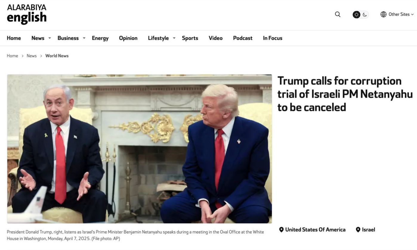
Task: Click the World News breadcrumb link
Action: [x=57, y=56]
